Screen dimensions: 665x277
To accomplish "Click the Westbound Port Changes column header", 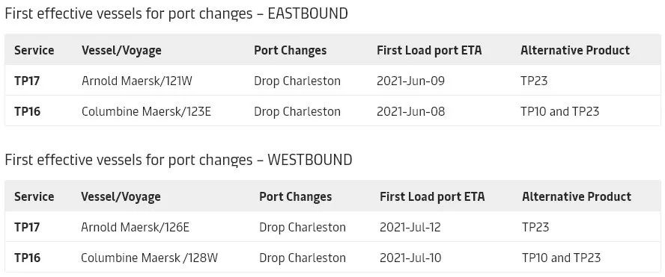I will [x=296, y=196].
